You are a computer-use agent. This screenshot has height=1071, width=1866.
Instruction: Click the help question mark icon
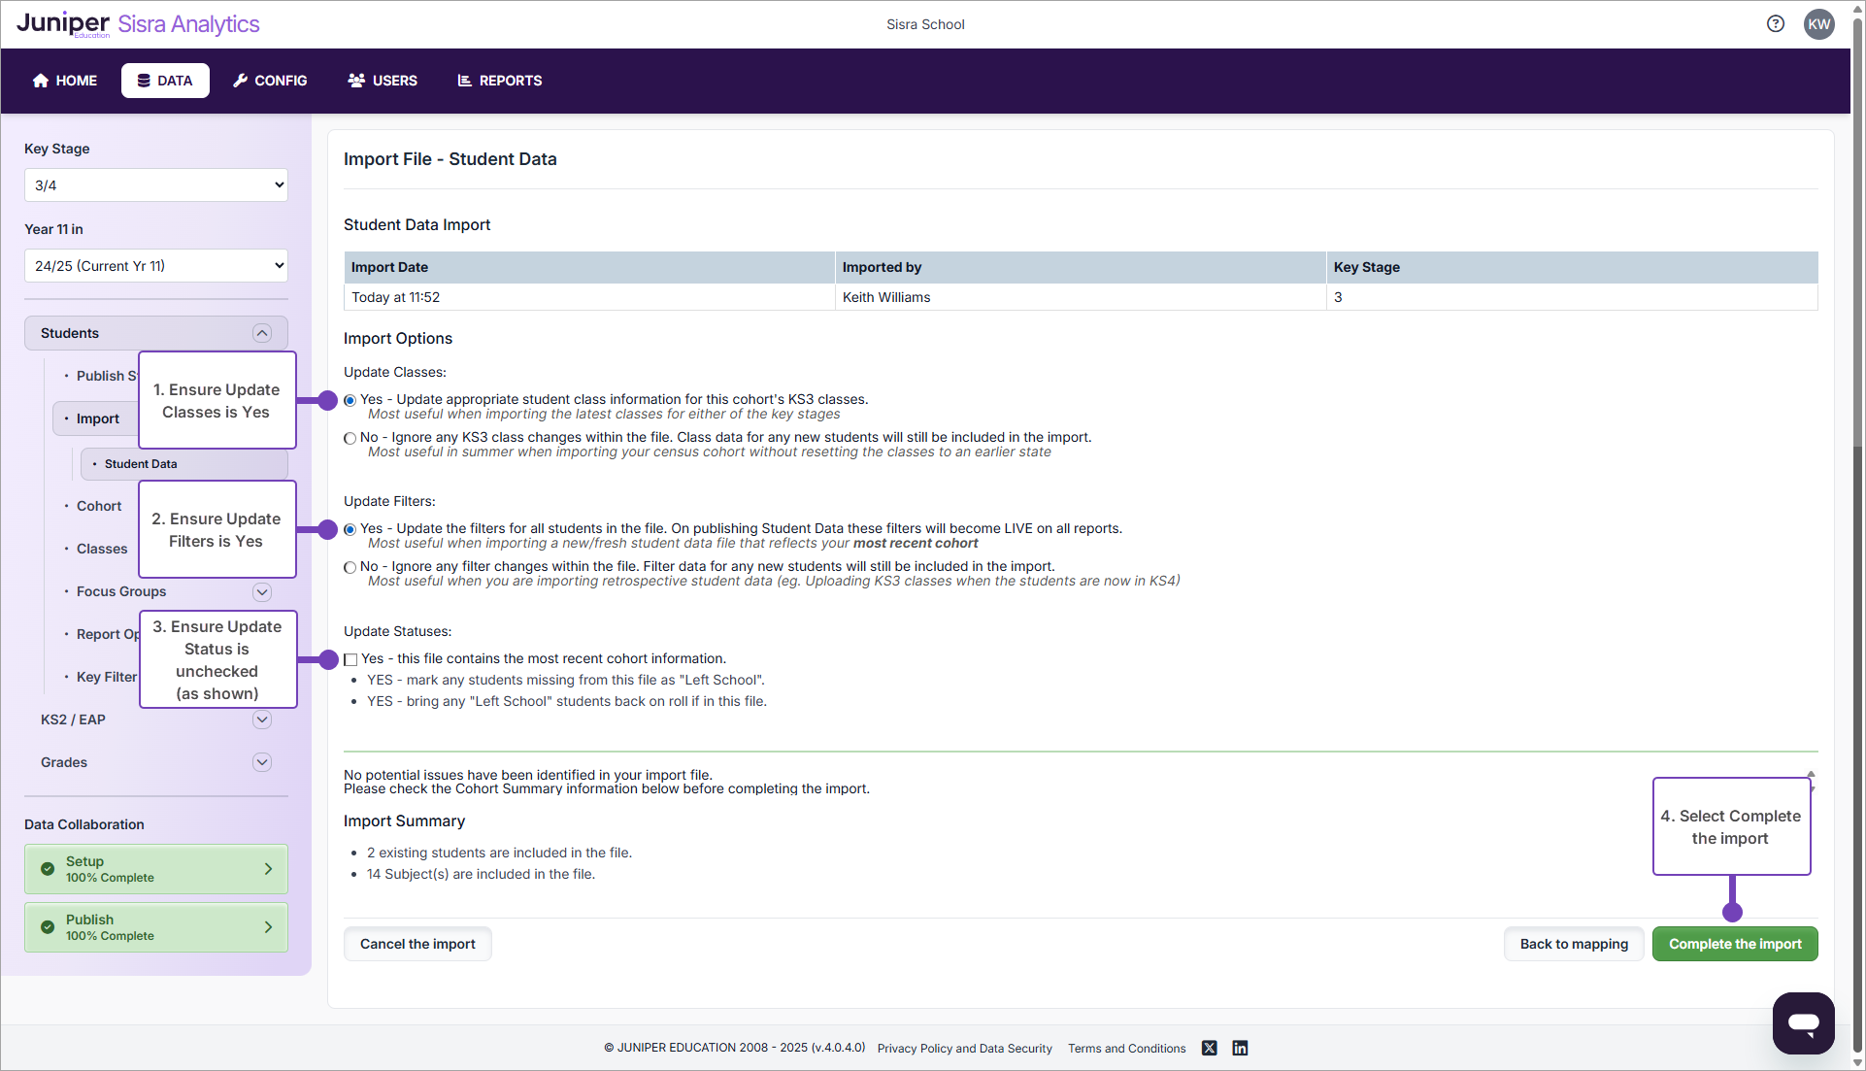[x=1775, y=24]
